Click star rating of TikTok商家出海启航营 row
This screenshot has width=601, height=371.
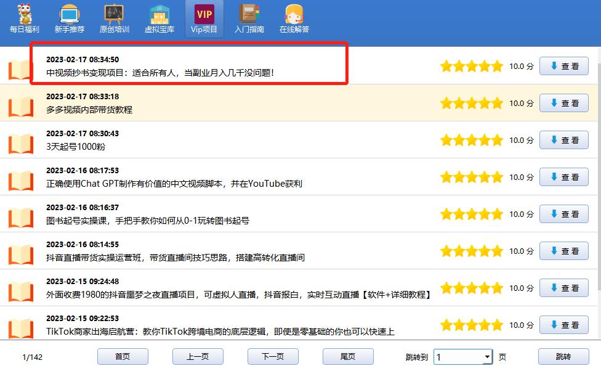click(x=472, y=325)
